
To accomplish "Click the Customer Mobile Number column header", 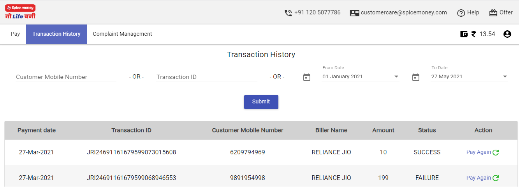I will 248,130.
